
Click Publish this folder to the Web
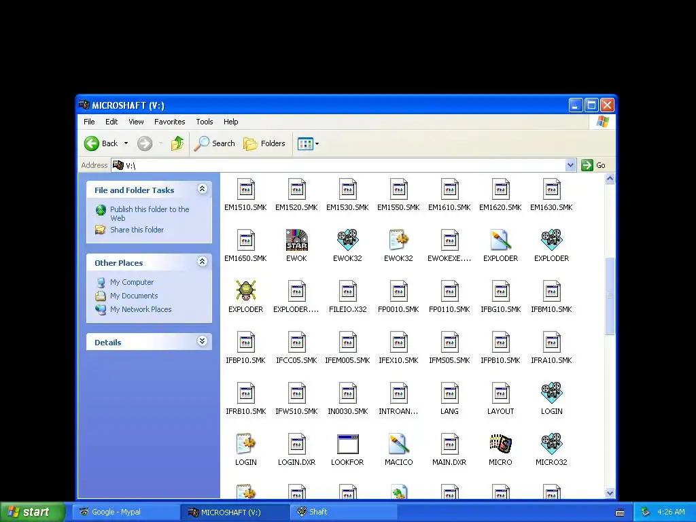tap(150, 213)
